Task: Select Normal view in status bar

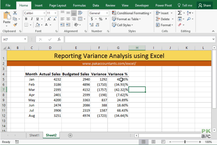Action: click(x=143, y=142)
